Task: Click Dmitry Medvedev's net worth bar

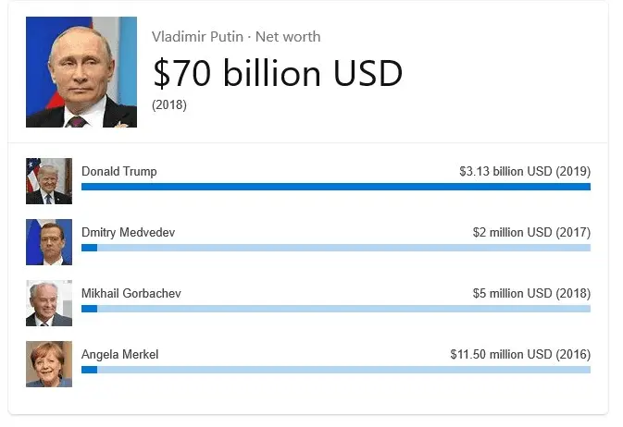Action: [x=336, y=248]
